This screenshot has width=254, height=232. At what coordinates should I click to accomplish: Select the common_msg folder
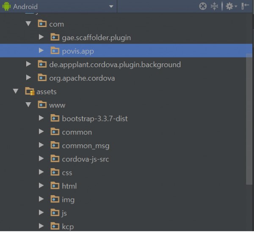[x=86, y=146]
